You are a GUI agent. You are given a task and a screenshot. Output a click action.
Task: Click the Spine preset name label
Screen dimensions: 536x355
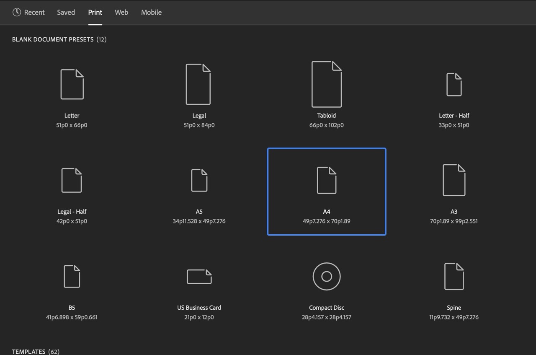pyautogui.click(x=454, y=307)
